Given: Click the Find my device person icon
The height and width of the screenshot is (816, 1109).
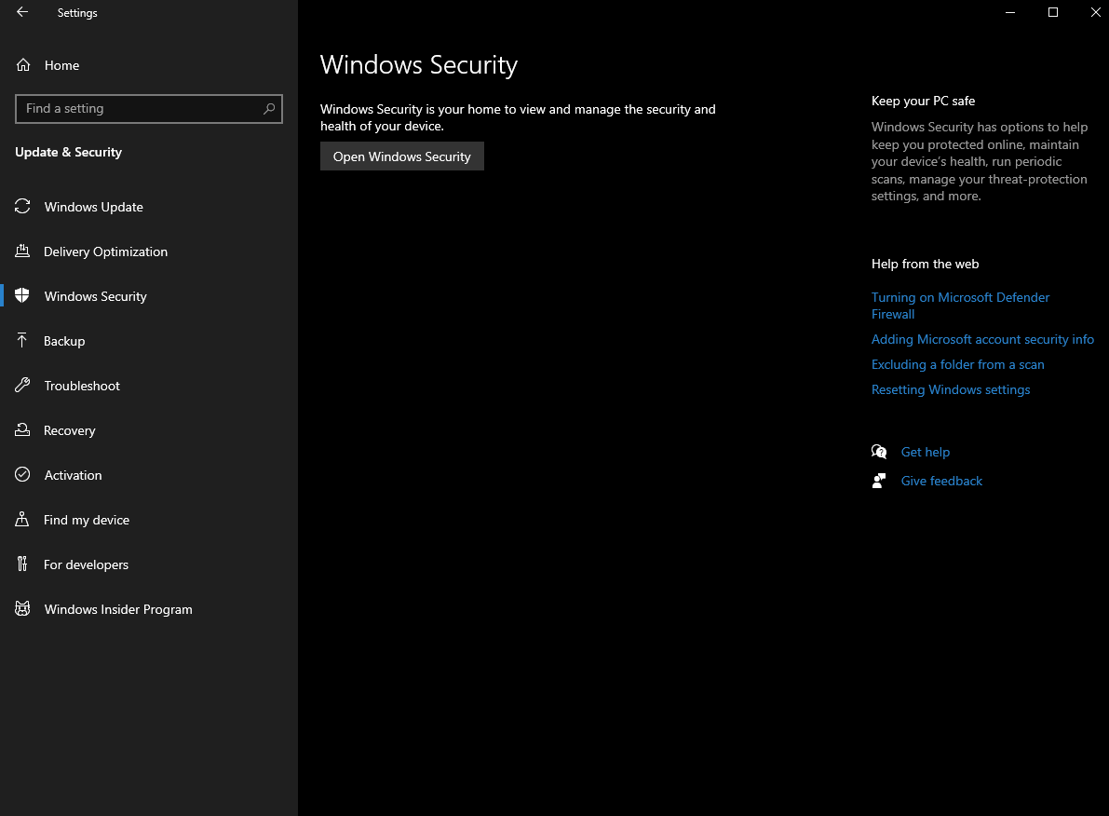Looking at the screenshot, I should click(x=22, y=519).
